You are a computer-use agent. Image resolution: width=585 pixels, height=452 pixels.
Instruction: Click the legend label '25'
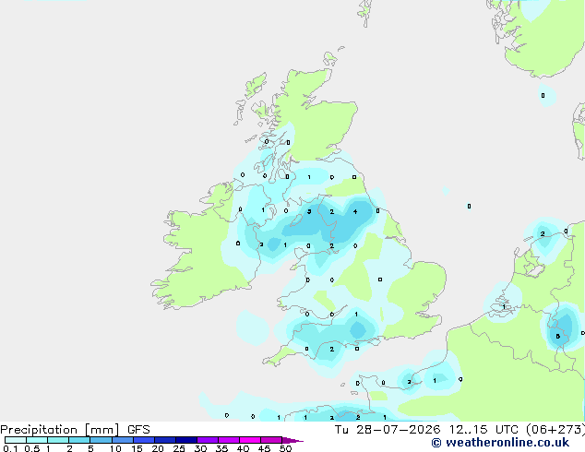(x=179, y=448)
